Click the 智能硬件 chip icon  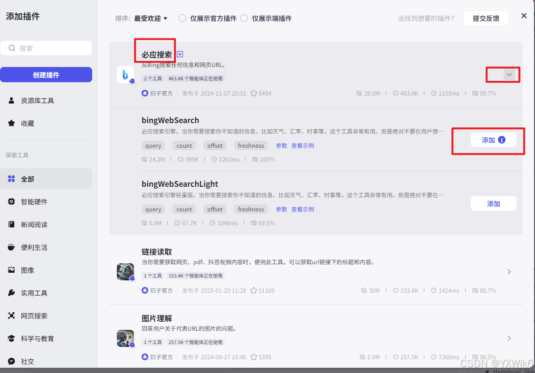tap(11, 201)
